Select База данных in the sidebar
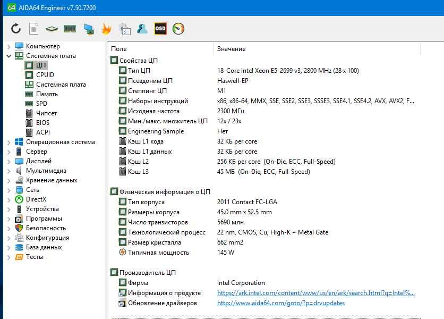 coord(44,247)
